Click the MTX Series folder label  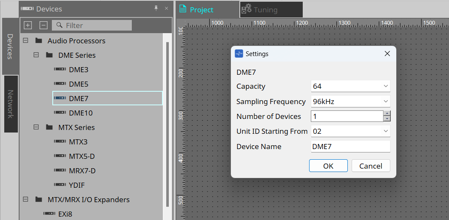coord(77,127)
